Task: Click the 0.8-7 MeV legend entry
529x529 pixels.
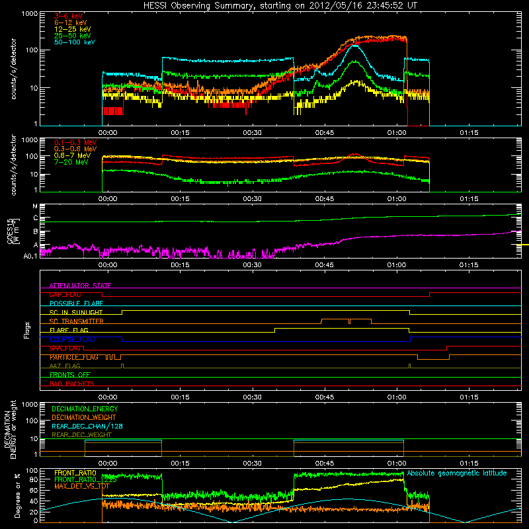Action: [72, 155]
